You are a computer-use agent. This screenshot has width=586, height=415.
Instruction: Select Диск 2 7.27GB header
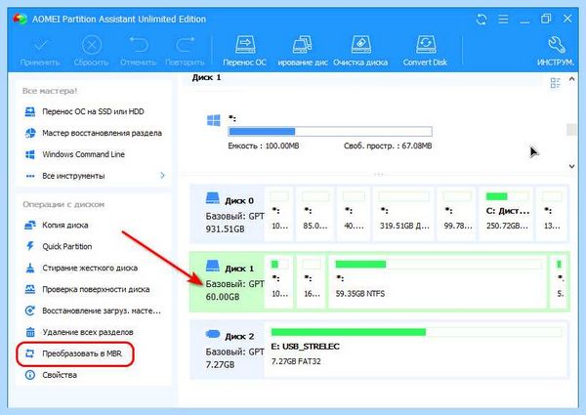(228, 350)
